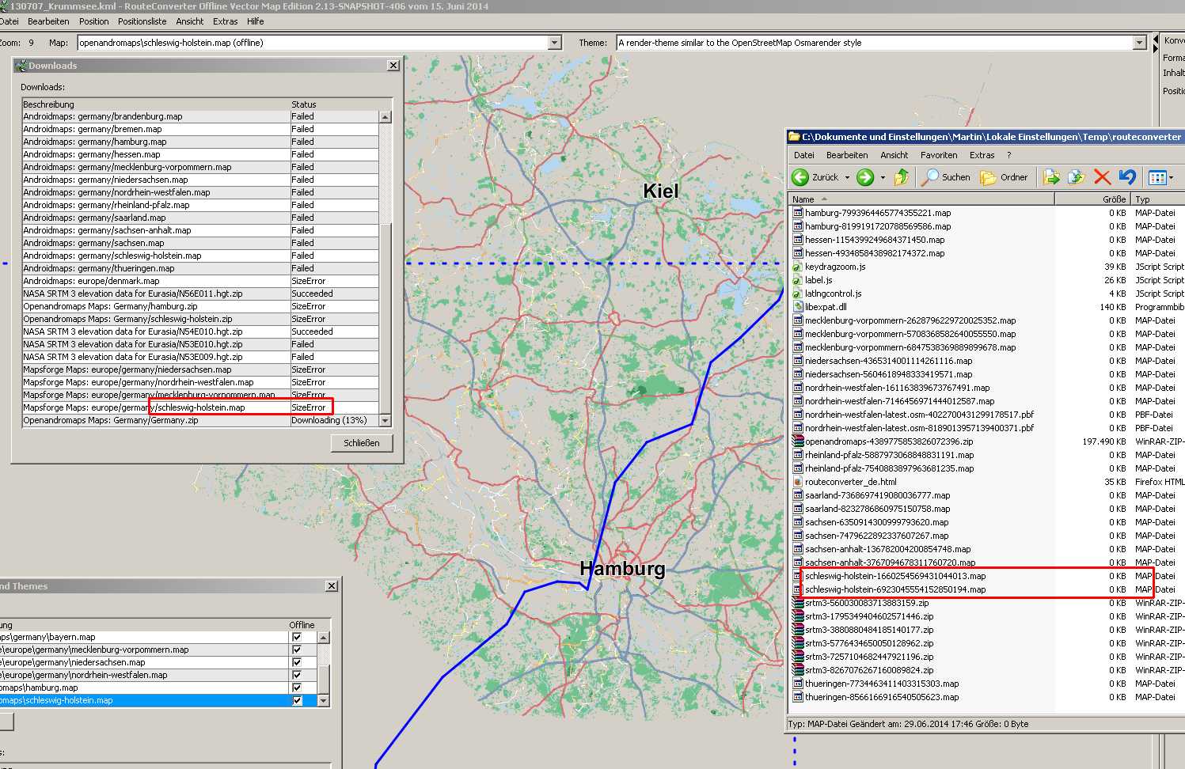Screen dimensions: 1185x769
Task: Click the green forward arrow in Explorer
Action: [x=865, y=177]
